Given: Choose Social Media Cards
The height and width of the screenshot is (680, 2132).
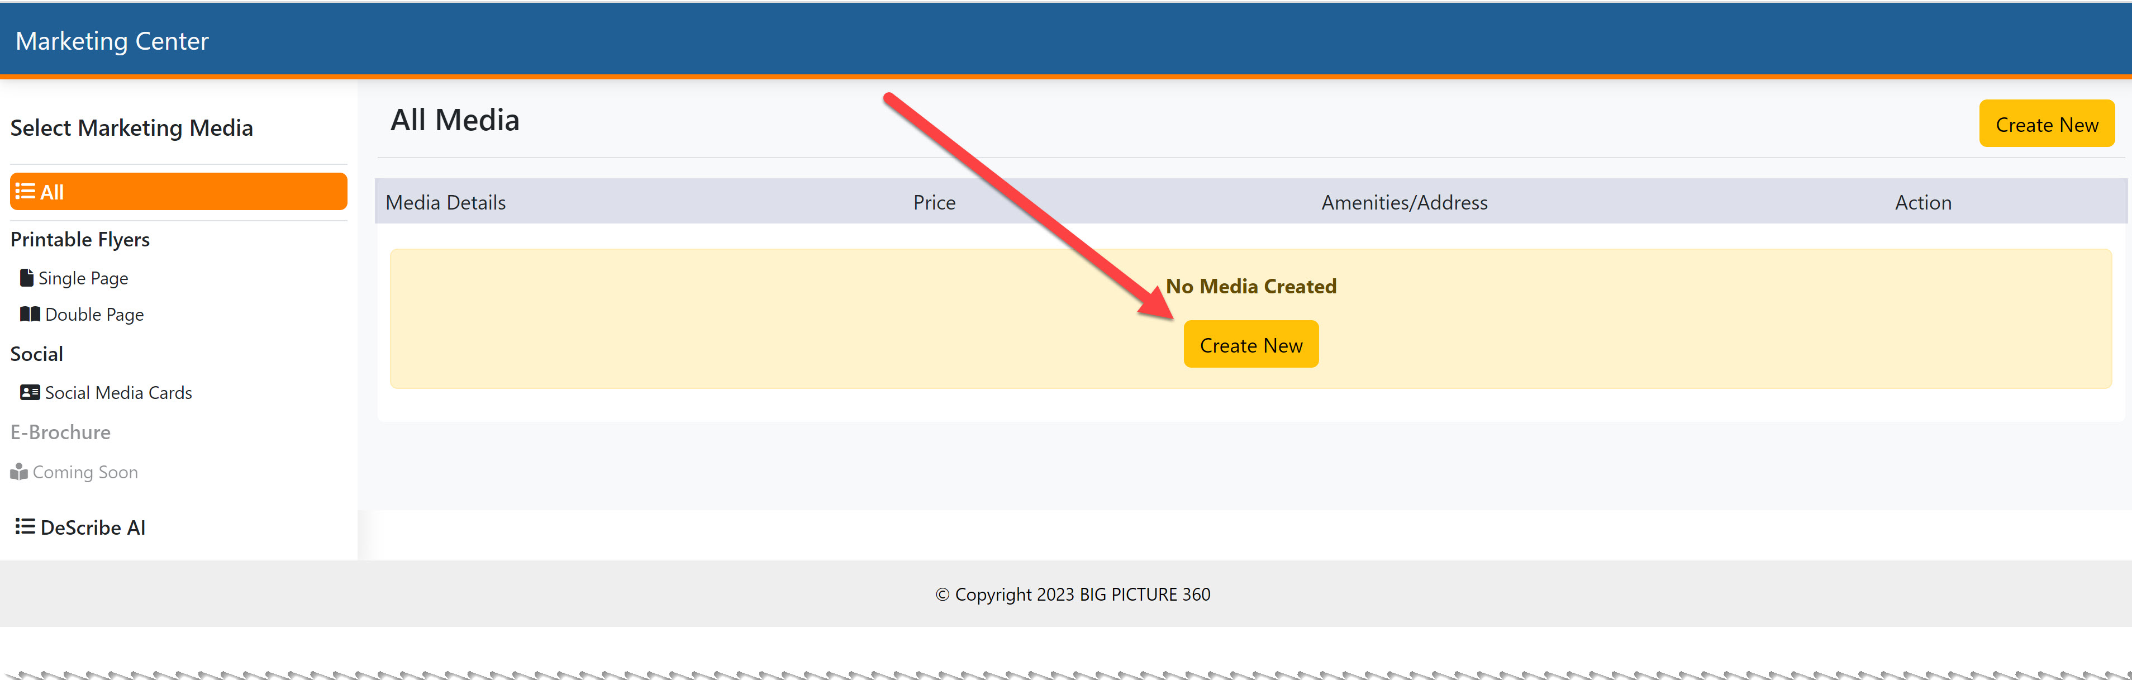Looking at the screenshot, I should [x=118, y=393].
